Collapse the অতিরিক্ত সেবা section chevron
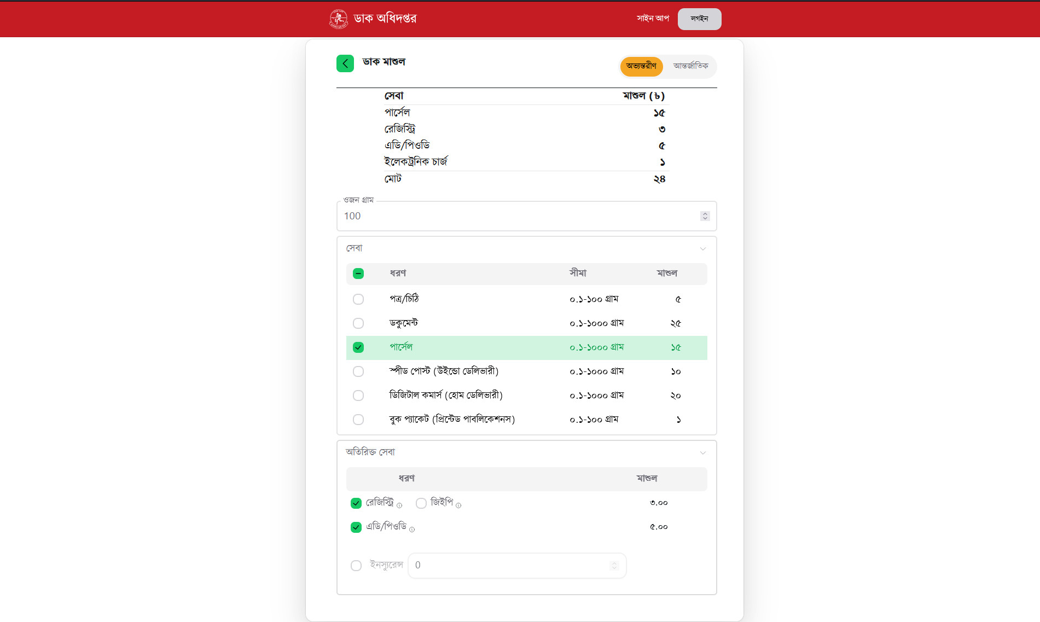Screen dimensions: 1040x622 [x=702, y=453]
